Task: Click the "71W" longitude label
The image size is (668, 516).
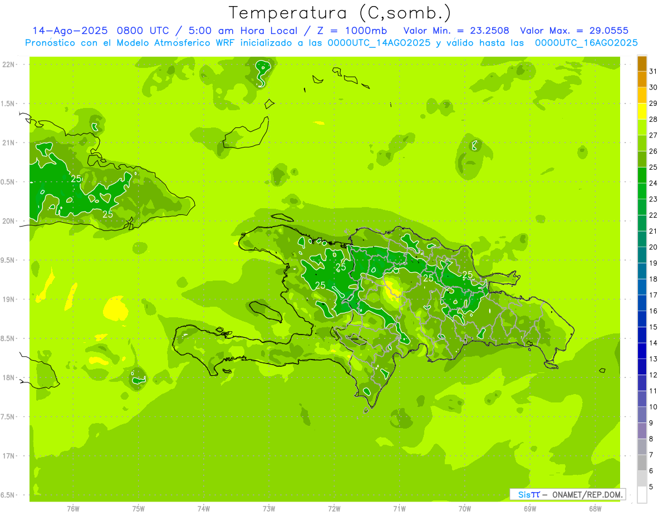Action: point(399,509)
